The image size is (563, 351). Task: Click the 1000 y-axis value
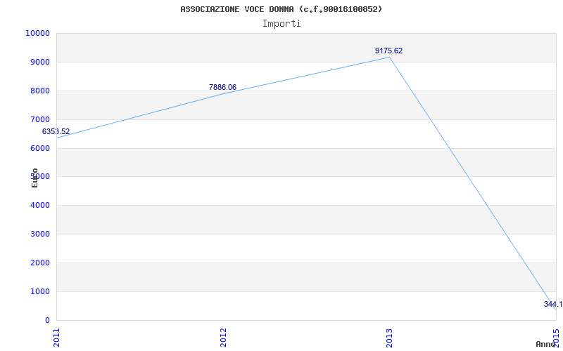(39, 291)
